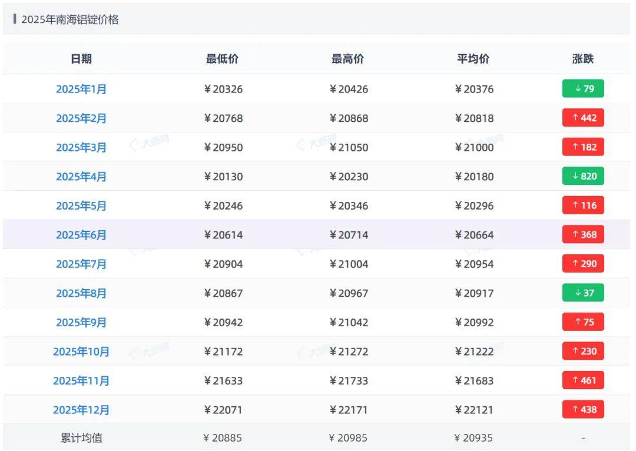Click the 涨跌 column header
The height and width of the screenshot is (451, 636).
583,59
